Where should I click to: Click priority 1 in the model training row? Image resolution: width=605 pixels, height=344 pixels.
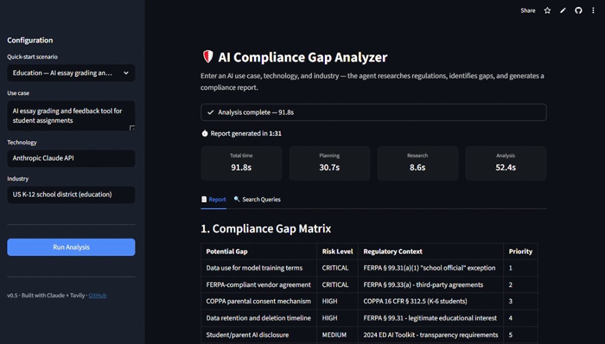(521, 268)
